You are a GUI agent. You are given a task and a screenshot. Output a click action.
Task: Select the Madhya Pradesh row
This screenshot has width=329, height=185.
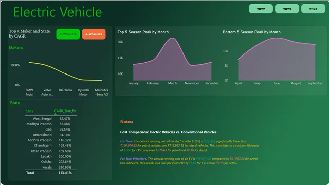coord(51,124)
